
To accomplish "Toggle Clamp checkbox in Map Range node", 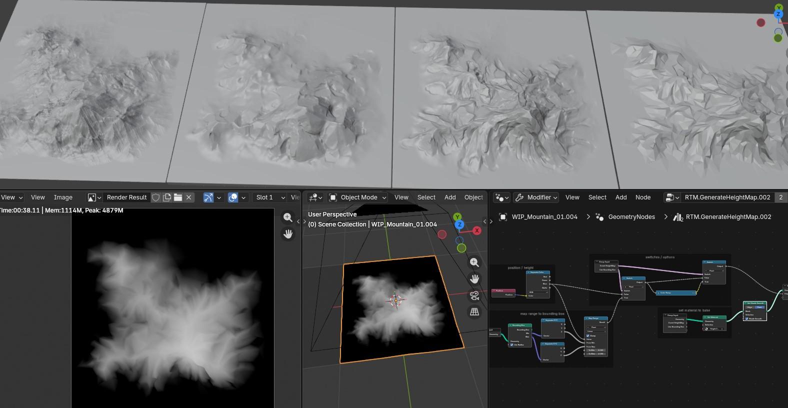I will pyautogui.click(x=587, y=335).
